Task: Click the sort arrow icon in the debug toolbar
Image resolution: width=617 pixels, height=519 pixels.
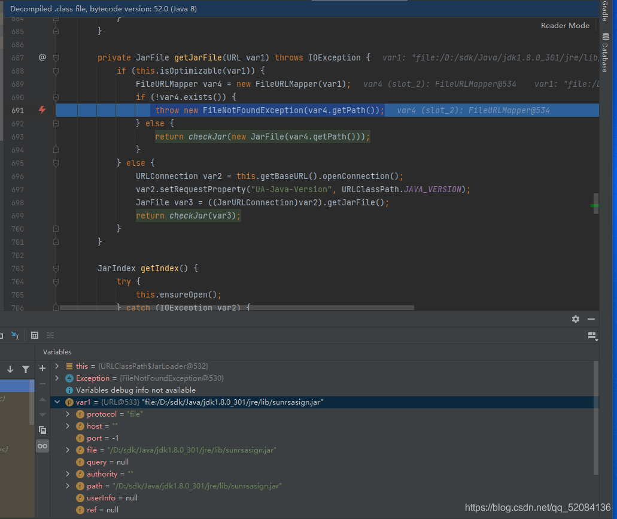Action: [10, 369]
